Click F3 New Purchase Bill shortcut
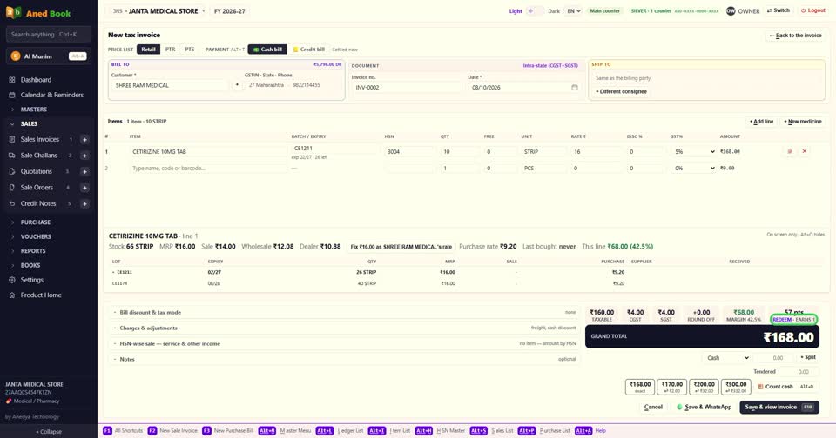The height and width of the screenshot is (438, 836). 228,431
